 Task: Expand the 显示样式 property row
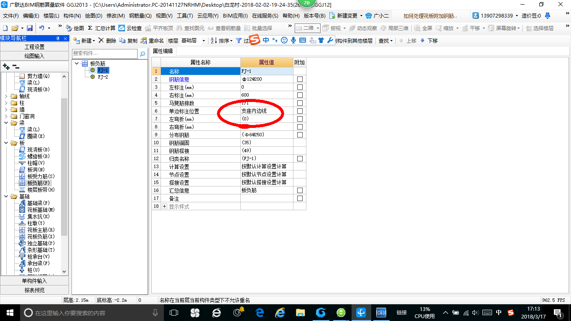point(164,206)
